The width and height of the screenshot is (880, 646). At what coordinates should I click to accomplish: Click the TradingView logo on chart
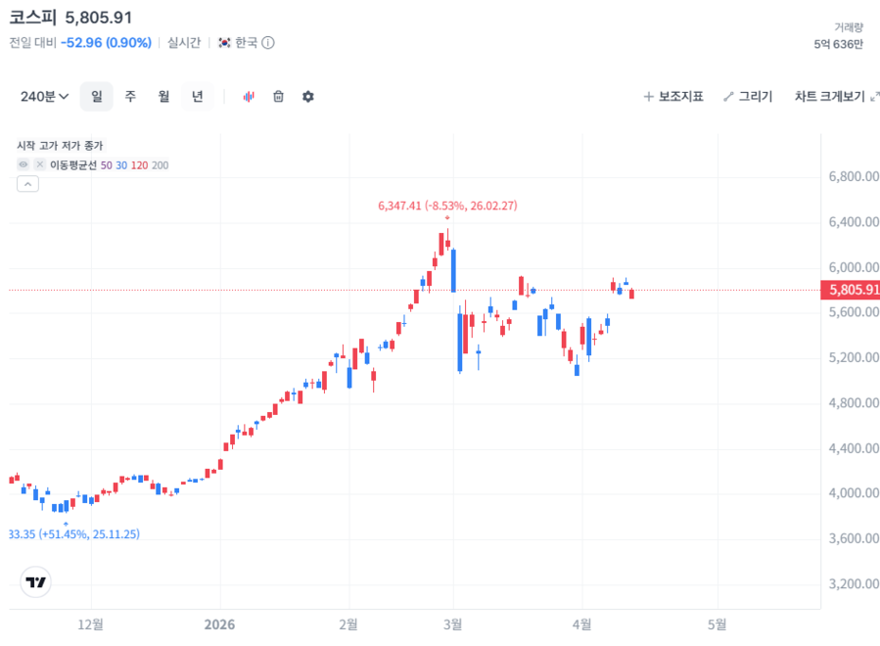click(x=36, y=582)
